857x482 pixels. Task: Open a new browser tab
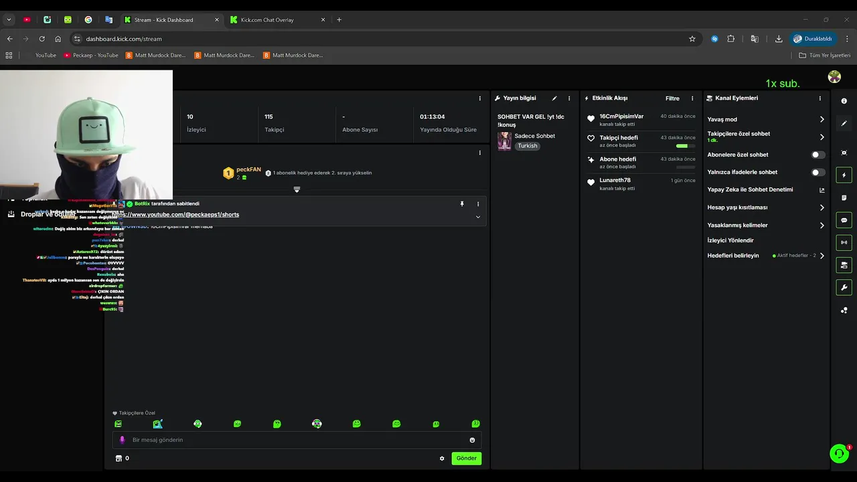339,20
